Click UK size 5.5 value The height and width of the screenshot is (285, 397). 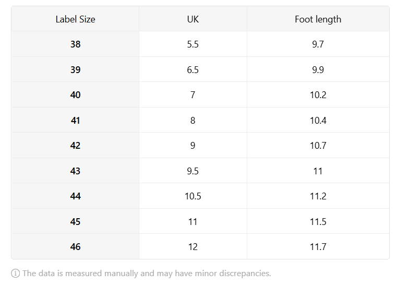(193, 44)
